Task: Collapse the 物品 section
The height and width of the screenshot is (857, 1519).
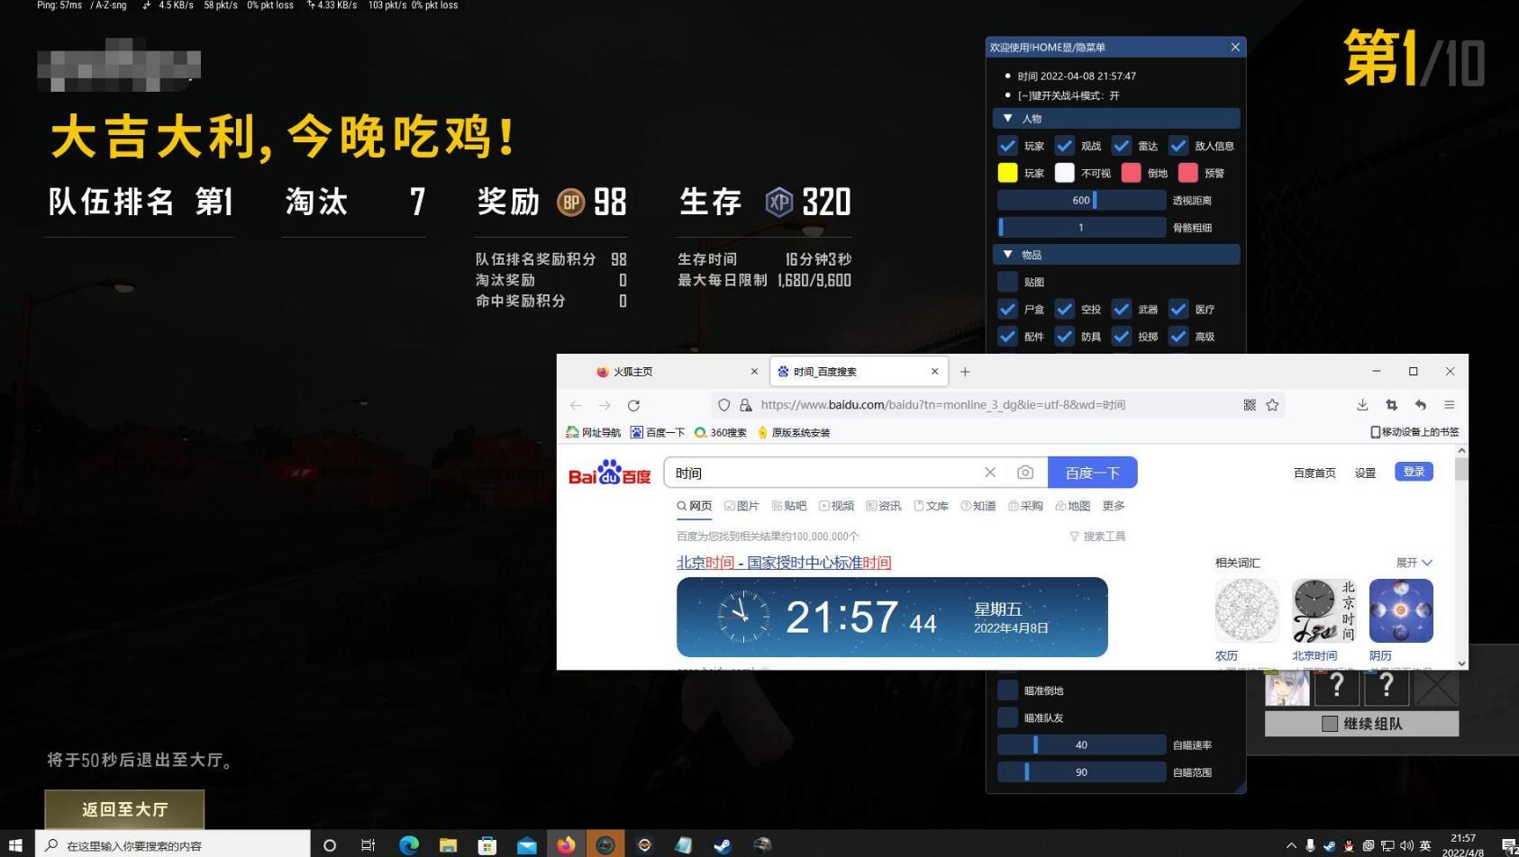Action: pos(1116,255)
